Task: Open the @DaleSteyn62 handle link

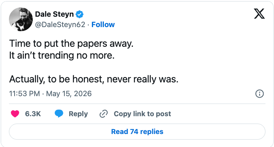Action: (60, 24)
